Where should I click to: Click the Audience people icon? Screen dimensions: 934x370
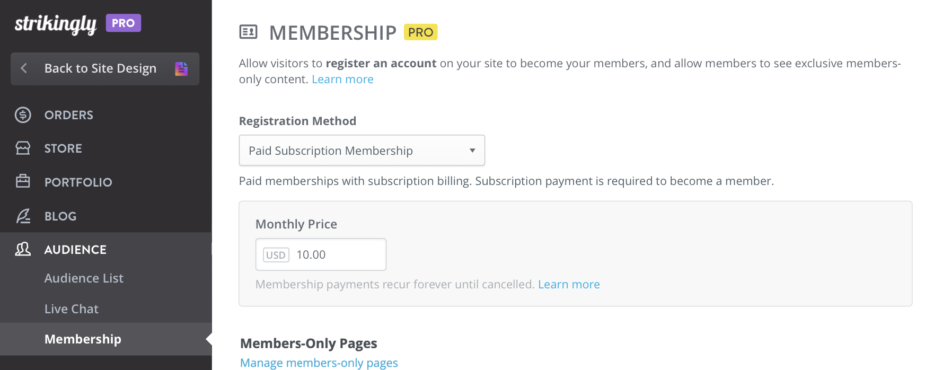click(23, 249)
